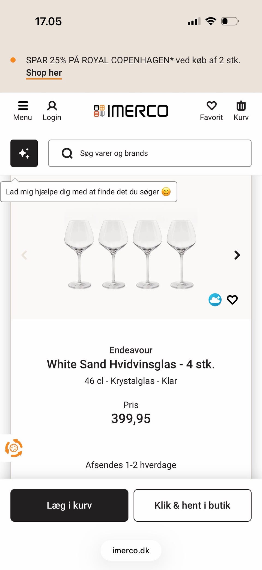Tap the blue cloud badge icon
262x570 pixels.
coord(215,300)
